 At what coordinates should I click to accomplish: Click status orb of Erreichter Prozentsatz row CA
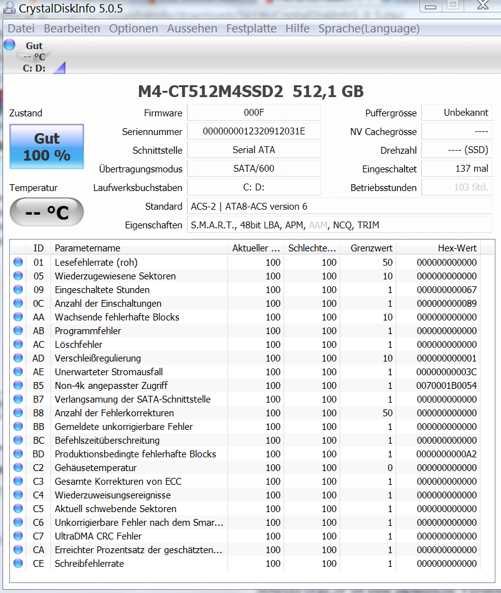(18, 549)
